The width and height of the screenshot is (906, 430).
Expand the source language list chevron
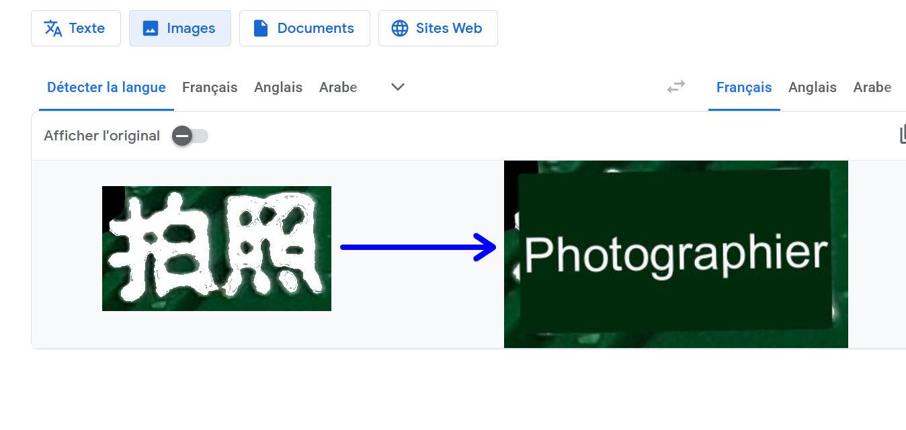click(x=398, y=87)
